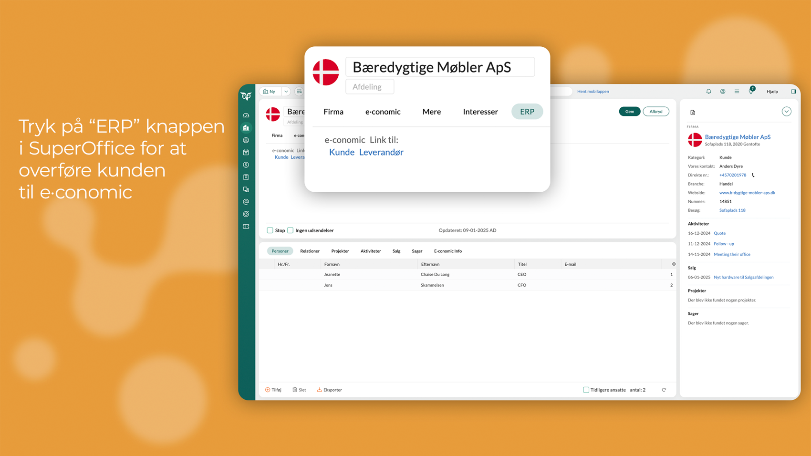This screenshot has width=811, height=456.
Task: Click the lightbulb tips icon with badge
Action: (x=751, y=91)
